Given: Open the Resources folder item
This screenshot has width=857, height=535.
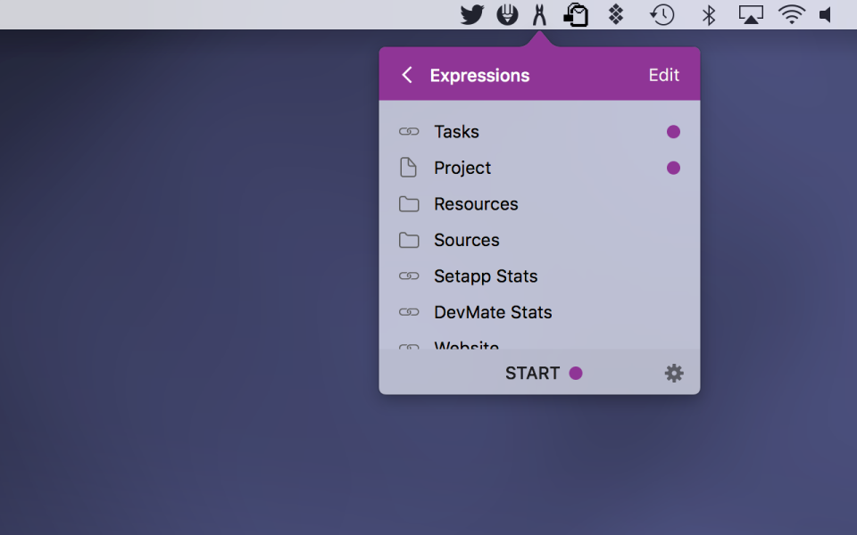Looking at the screenshot, I should 476,204.
